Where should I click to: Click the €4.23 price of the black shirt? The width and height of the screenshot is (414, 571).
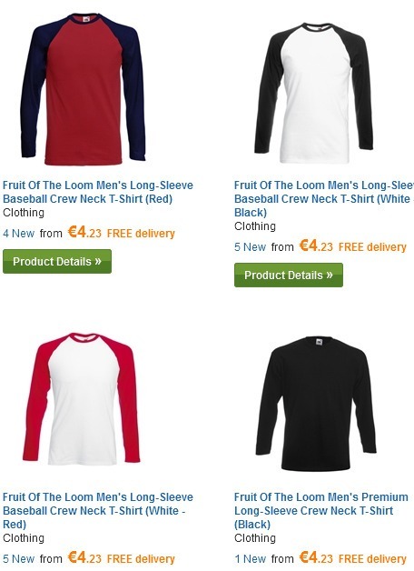click(x=316, y=557)
